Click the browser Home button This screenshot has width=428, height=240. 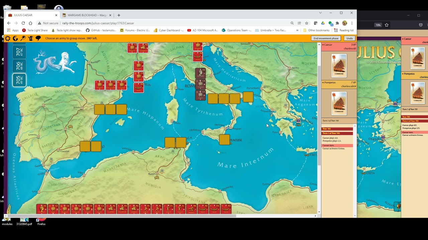click(30, 23)
